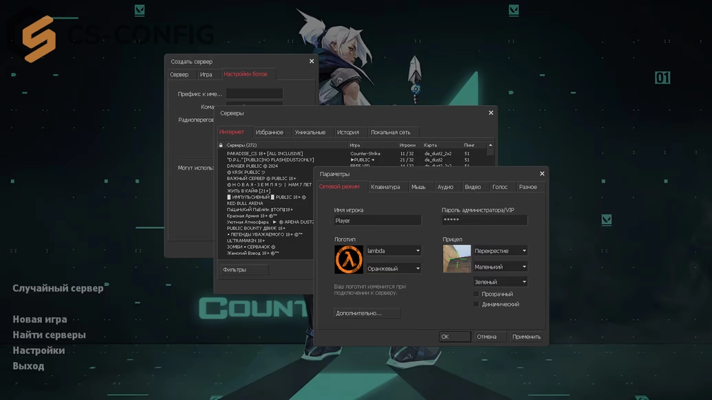The height and width of the screenshot is (400, 712).
Task: Click the Имя игрока field with Player
Action: [378, 221]
